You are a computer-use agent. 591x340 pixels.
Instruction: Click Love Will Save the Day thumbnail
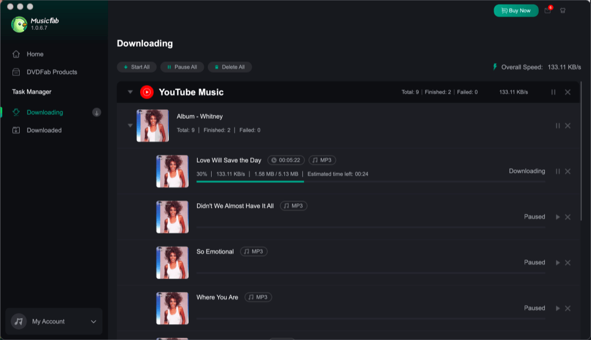pyautogui.click(x=172, y=172)
